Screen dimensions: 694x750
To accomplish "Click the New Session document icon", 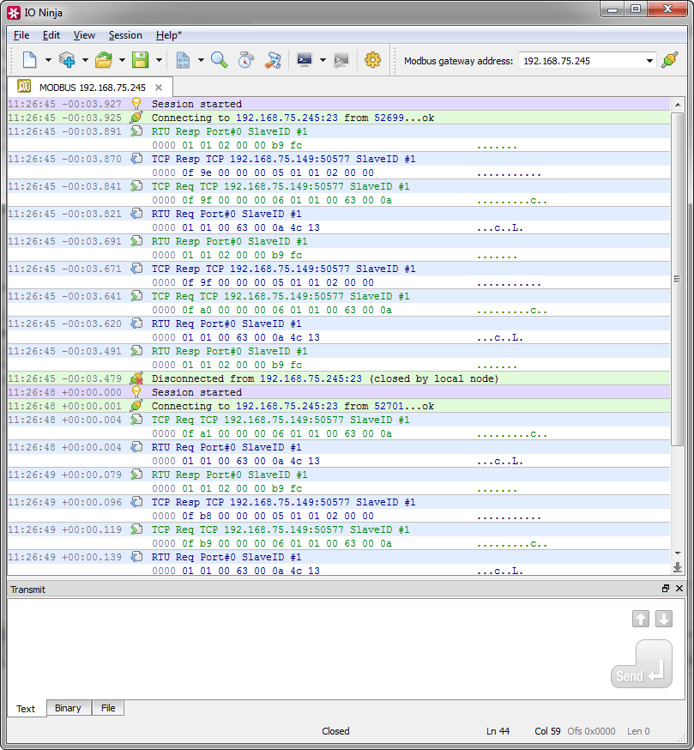I will coord(29,60).
